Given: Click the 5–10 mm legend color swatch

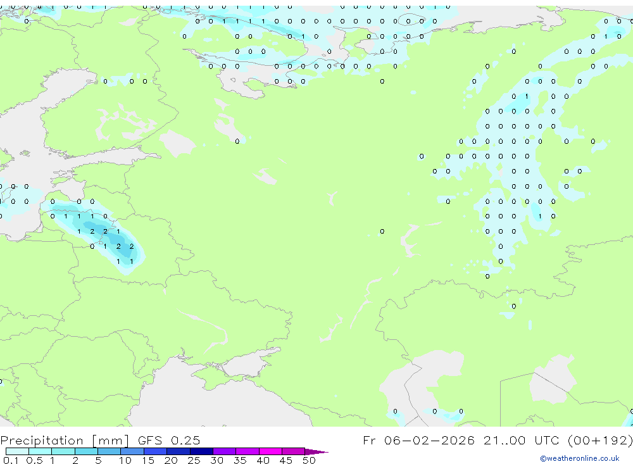Looking at the screenshot, I should click(110, 451).
